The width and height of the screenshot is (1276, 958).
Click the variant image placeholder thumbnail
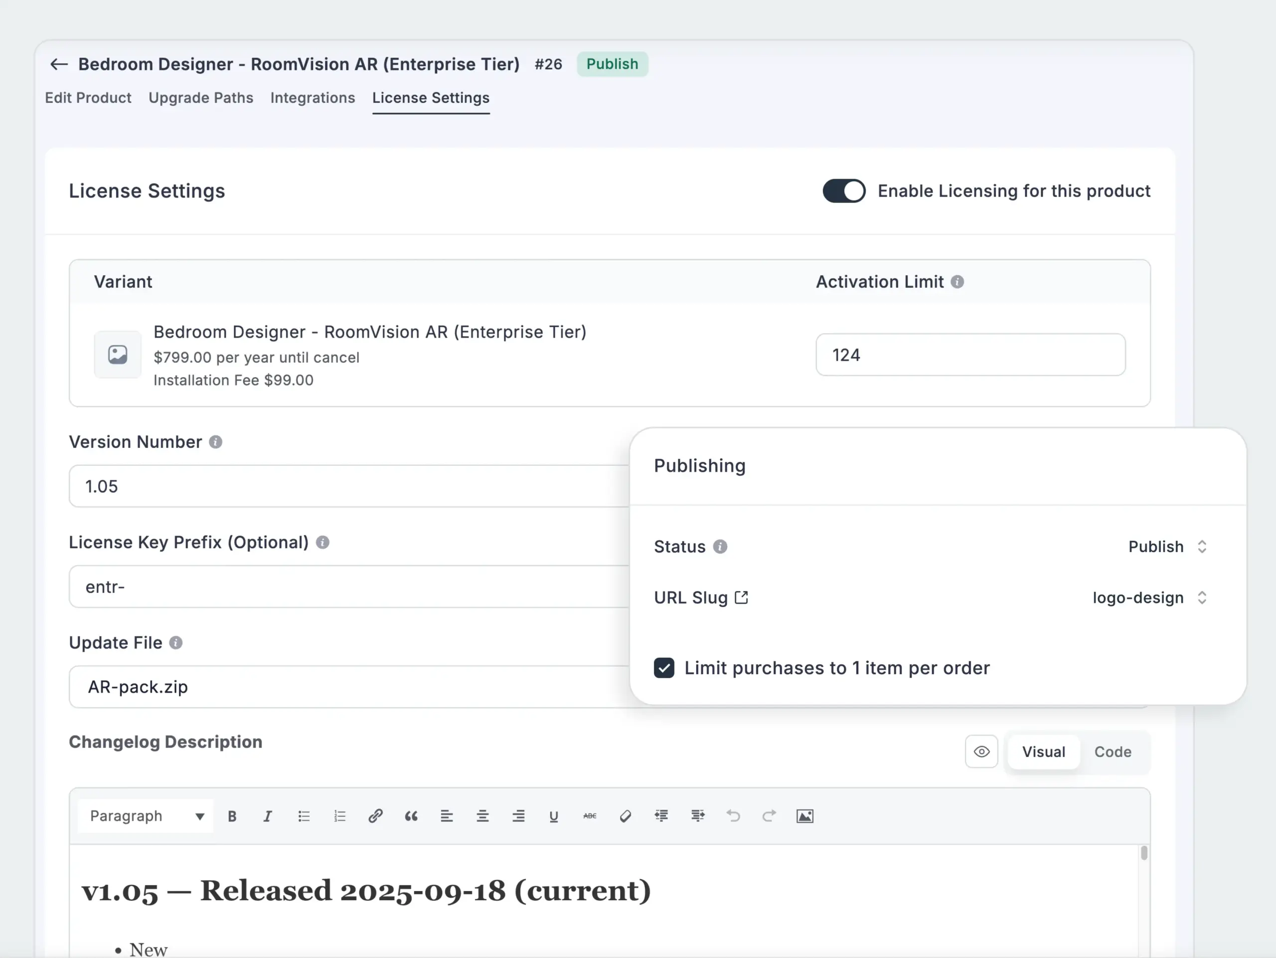pos(118,355)
